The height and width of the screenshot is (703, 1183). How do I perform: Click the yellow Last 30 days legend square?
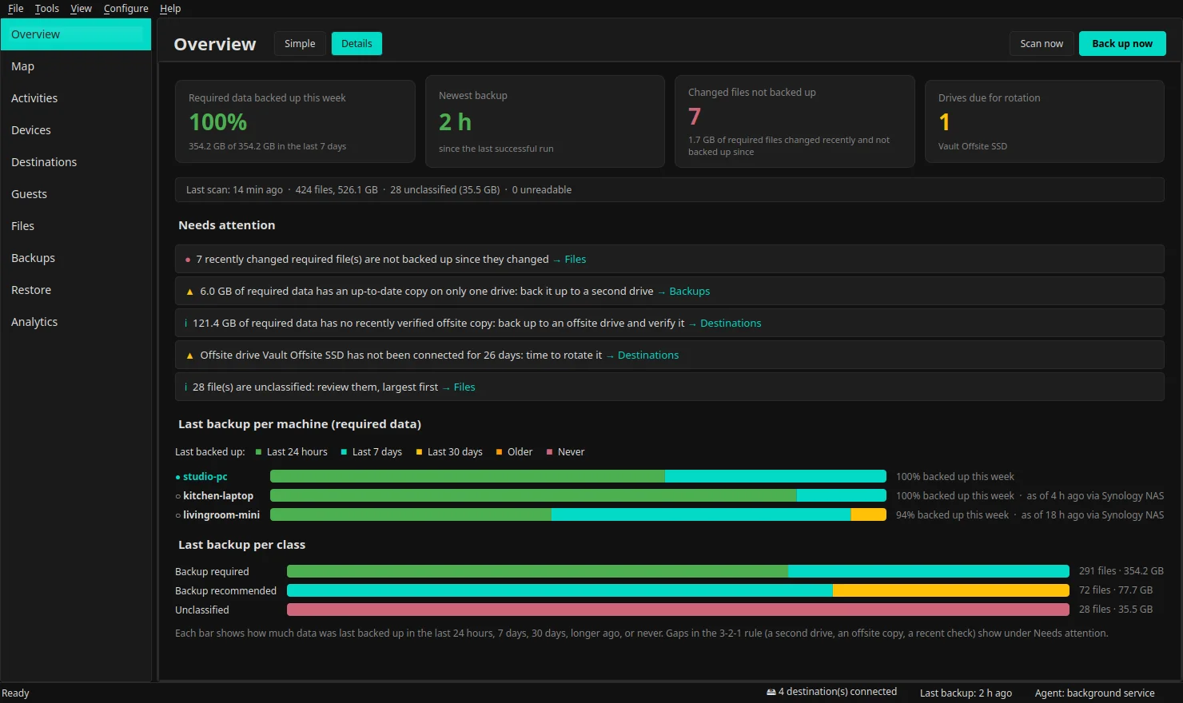point(419,452)
